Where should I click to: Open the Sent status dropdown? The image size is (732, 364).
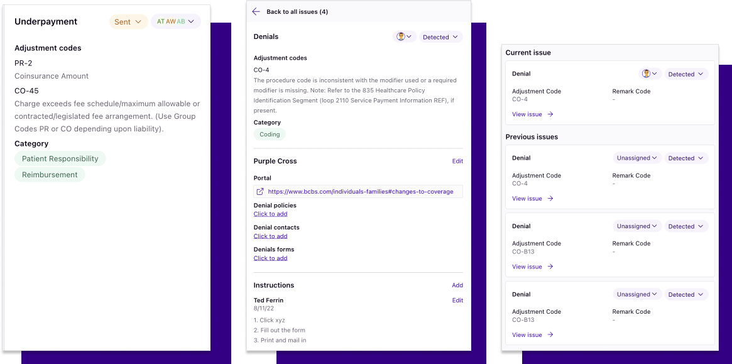tap(128, 21)
